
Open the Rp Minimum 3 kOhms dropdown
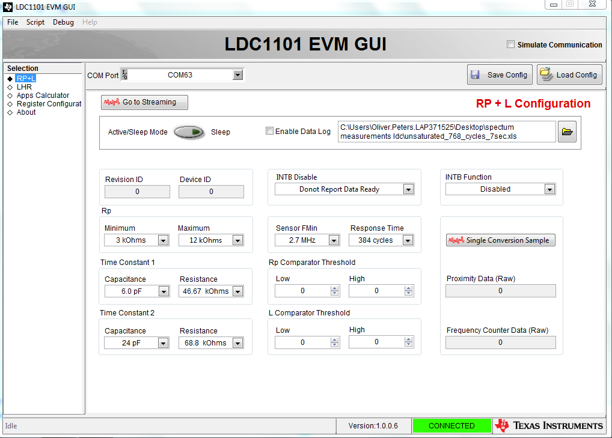point(163,241)
